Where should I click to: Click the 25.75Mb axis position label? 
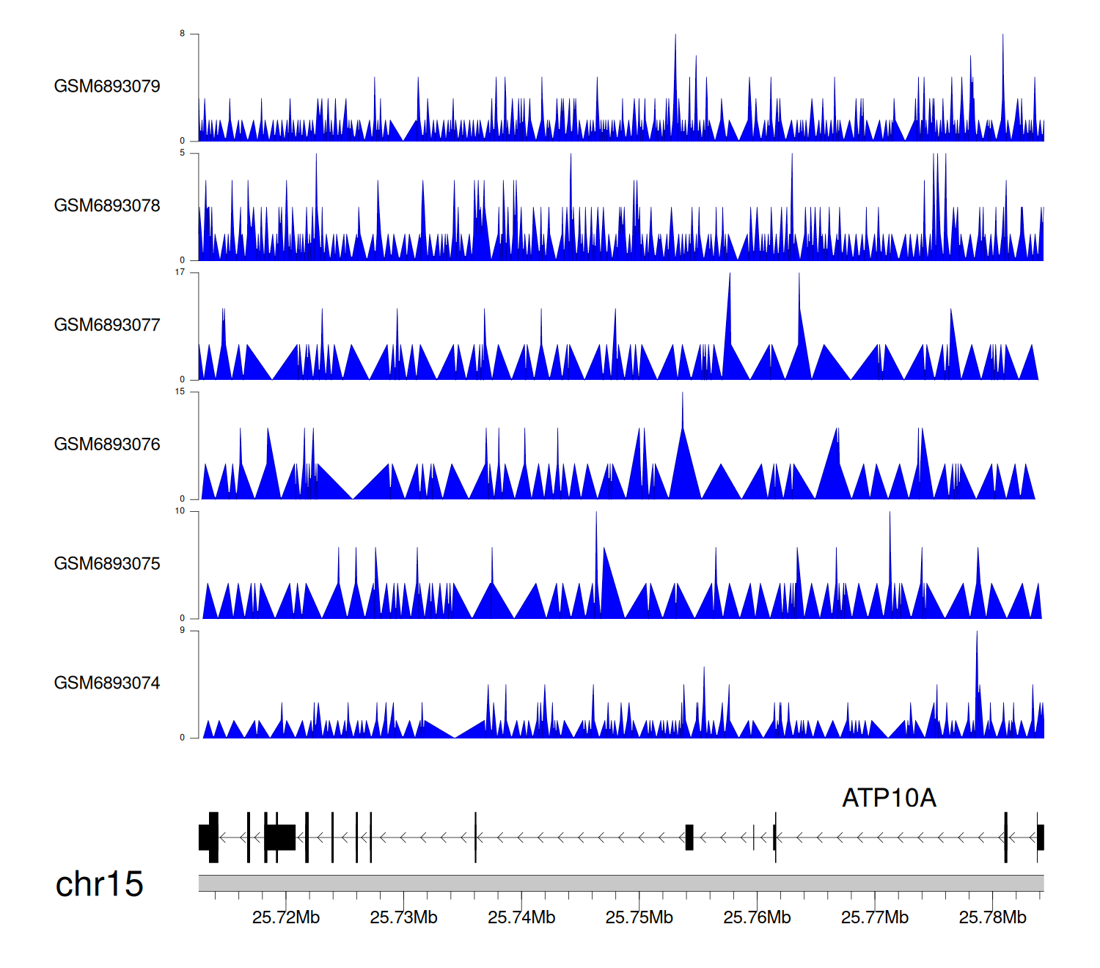coord(639,918)
